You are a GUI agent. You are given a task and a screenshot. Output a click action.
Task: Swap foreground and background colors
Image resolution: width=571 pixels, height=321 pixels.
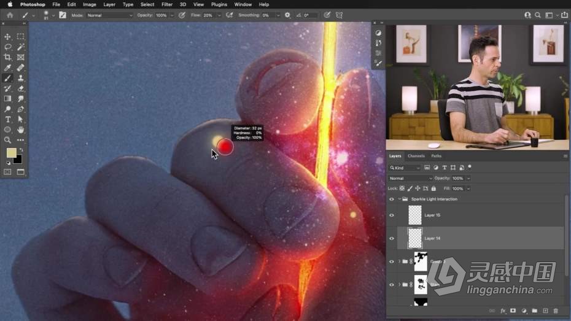click(x=21, y=150)
